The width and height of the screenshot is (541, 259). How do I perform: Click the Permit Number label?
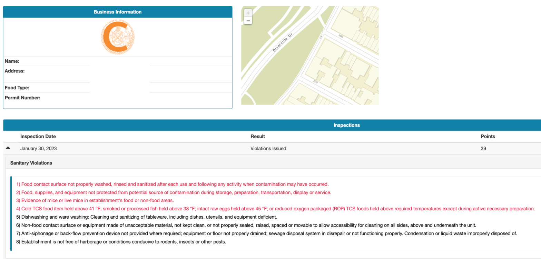22,98
